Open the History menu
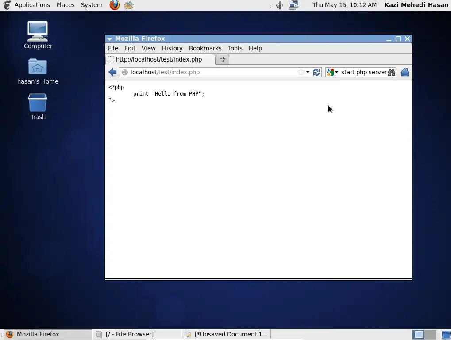Image resolution: width=451 pixels, height=340 pixels. [x=172, y=48]
